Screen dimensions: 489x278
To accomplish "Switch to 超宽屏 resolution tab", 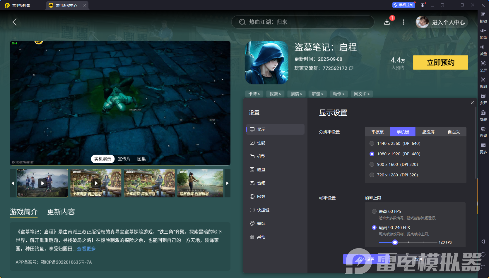I will 428,132.
